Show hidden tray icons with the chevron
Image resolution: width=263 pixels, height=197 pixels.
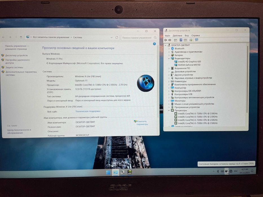click(214, 171)
